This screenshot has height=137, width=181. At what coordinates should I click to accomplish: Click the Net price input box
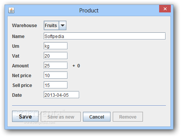[x=55, y=75]
